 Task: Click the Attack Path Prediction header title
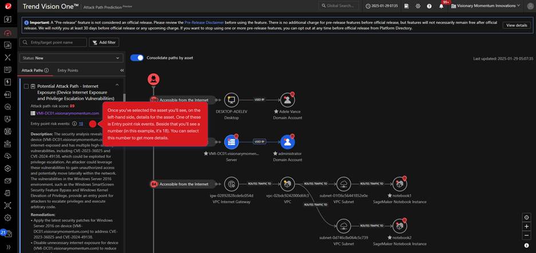click(x=103, y=6)
